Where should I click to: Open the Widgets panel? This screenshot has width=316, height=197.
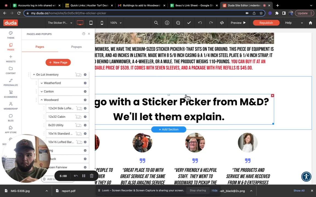(11, 59)
